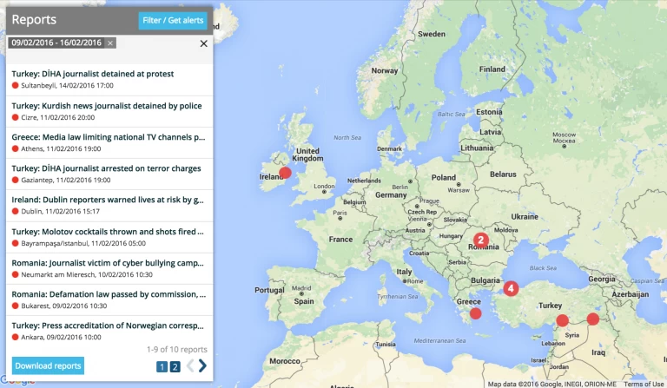This screenshot has width=667, height=388.
Task: Click the 1-9 of 10 reports text
Action: (x=177, y=349)
